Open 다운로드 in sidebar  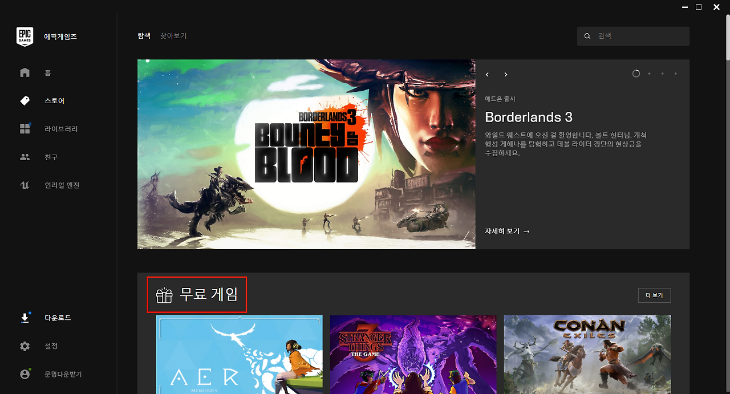58,318
